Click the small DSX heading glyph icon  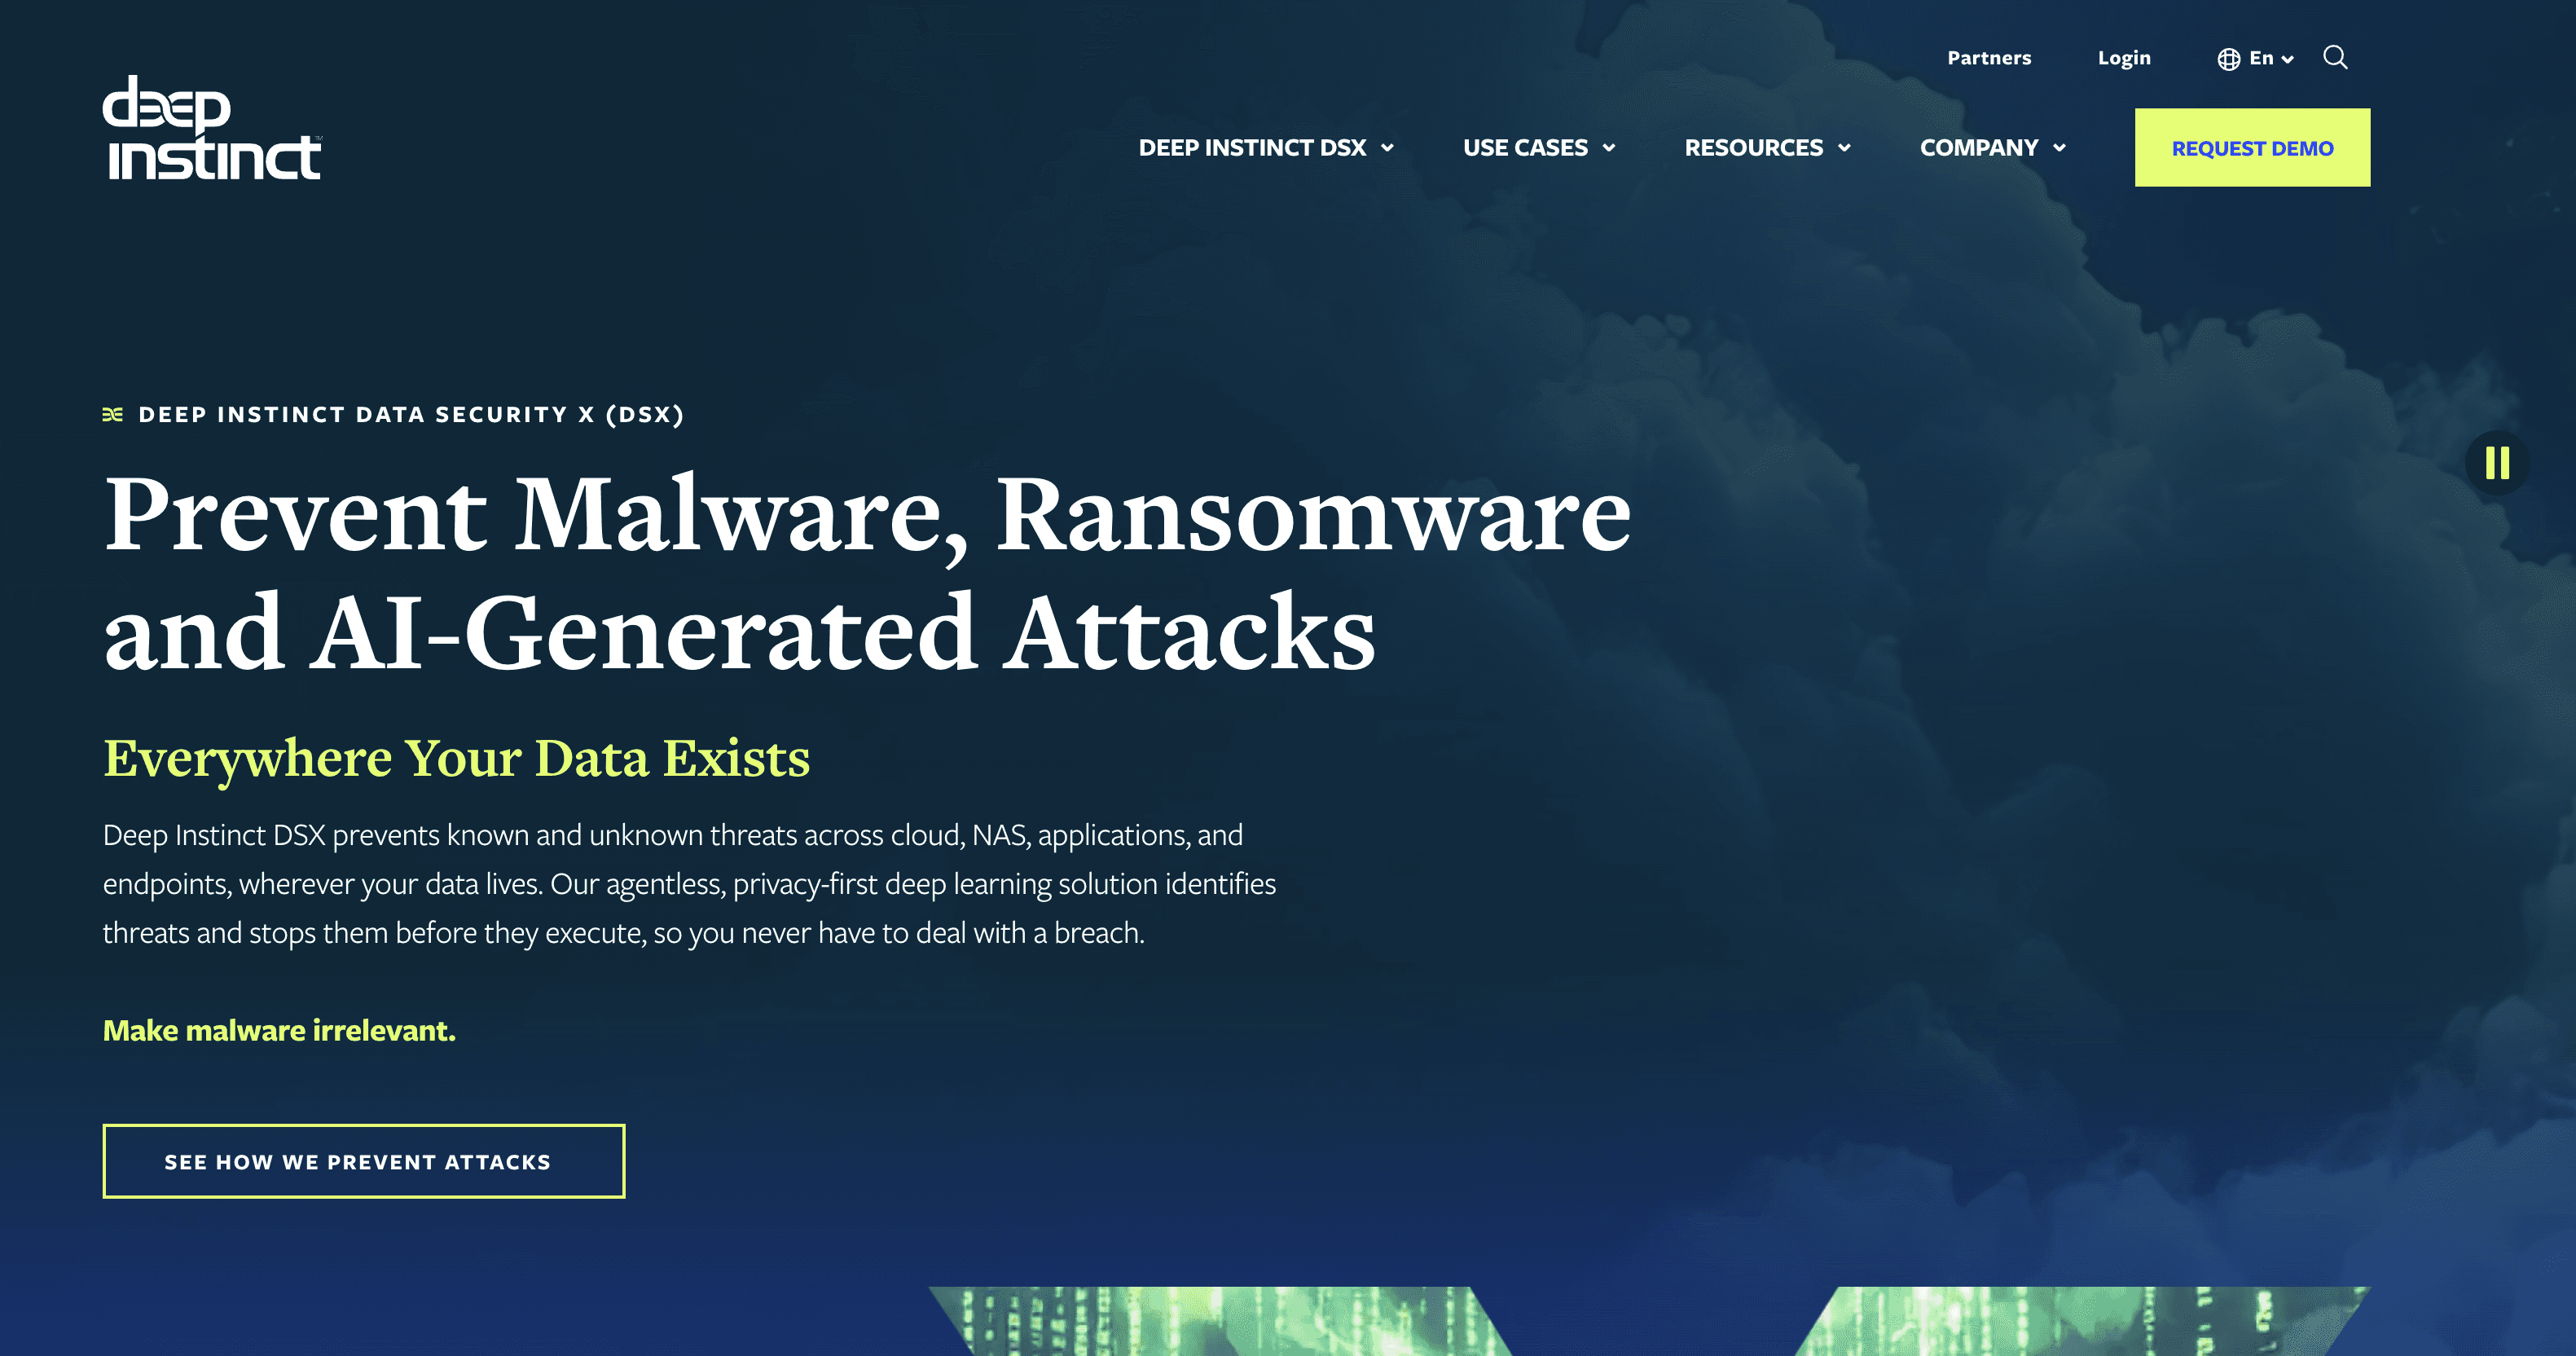[x=113, y=414]
